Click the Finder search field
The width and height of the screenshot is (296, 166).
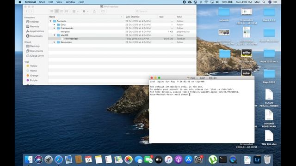tap(165, 11)
